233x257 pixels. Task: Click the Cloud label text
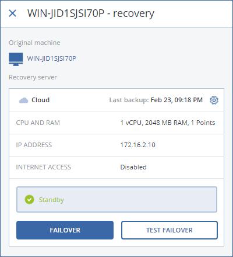pyautogui.click(x=41, y=100)
